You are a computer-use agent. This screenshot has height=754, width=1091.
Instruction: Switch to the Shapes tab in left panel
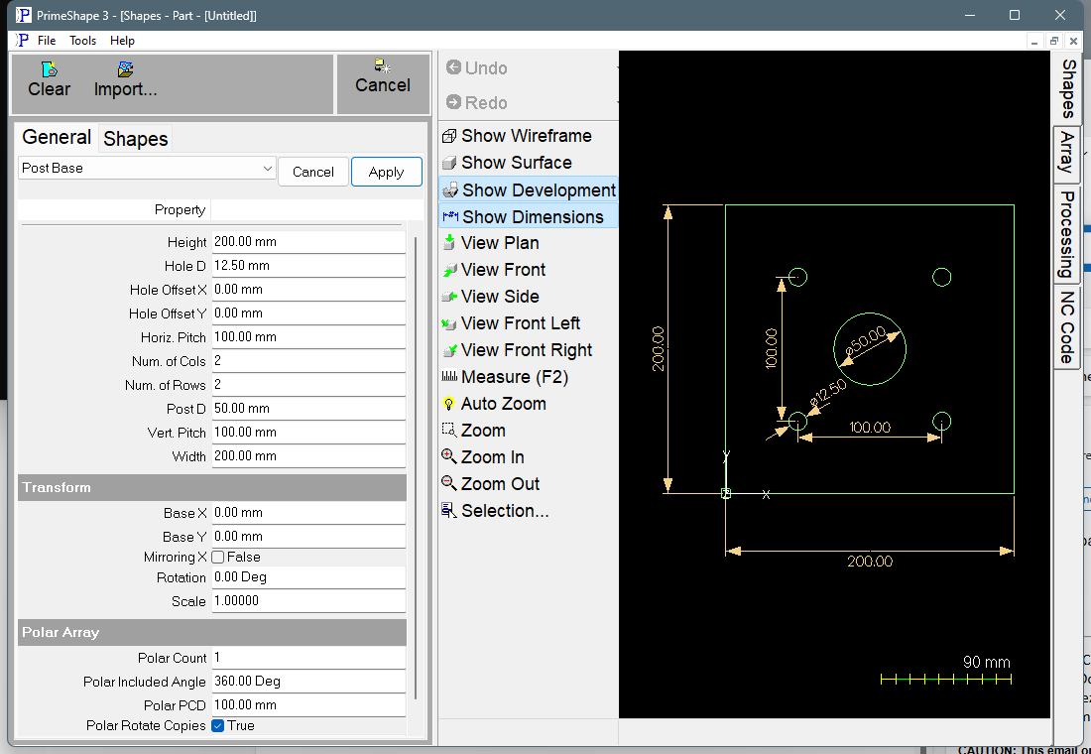click(x=136, y=139)
